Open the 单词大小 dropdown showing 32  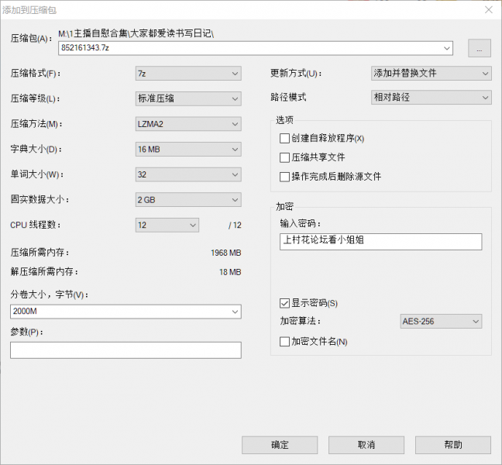click(x=188, y=174)
